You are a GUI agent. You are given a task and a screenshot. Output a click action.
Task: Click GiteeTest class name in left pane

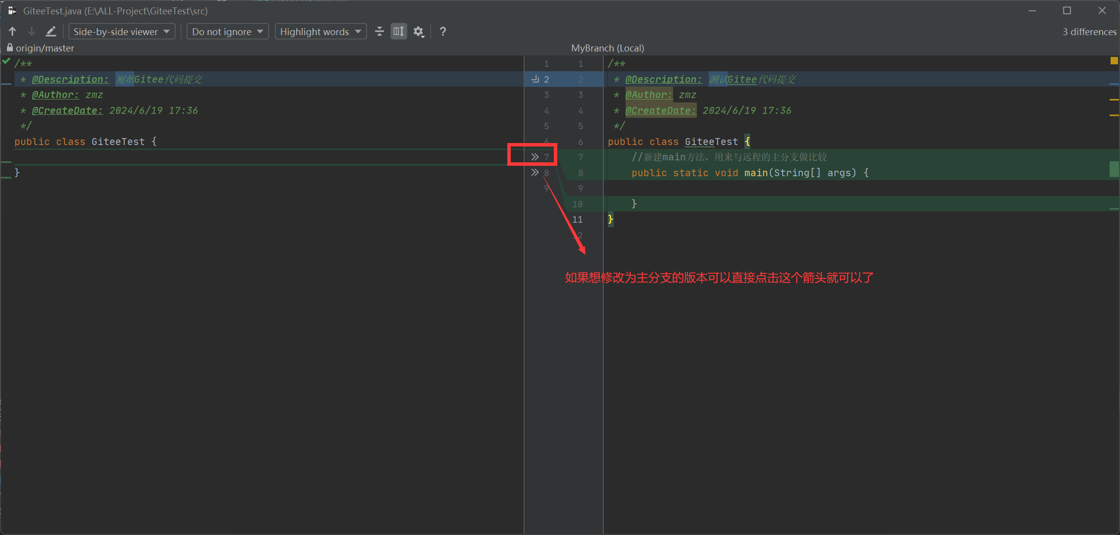click(118, 142)
